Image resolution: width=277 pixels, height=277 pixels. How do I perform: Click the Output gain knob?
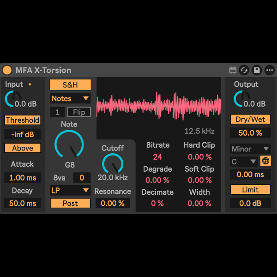pos(240,99)
